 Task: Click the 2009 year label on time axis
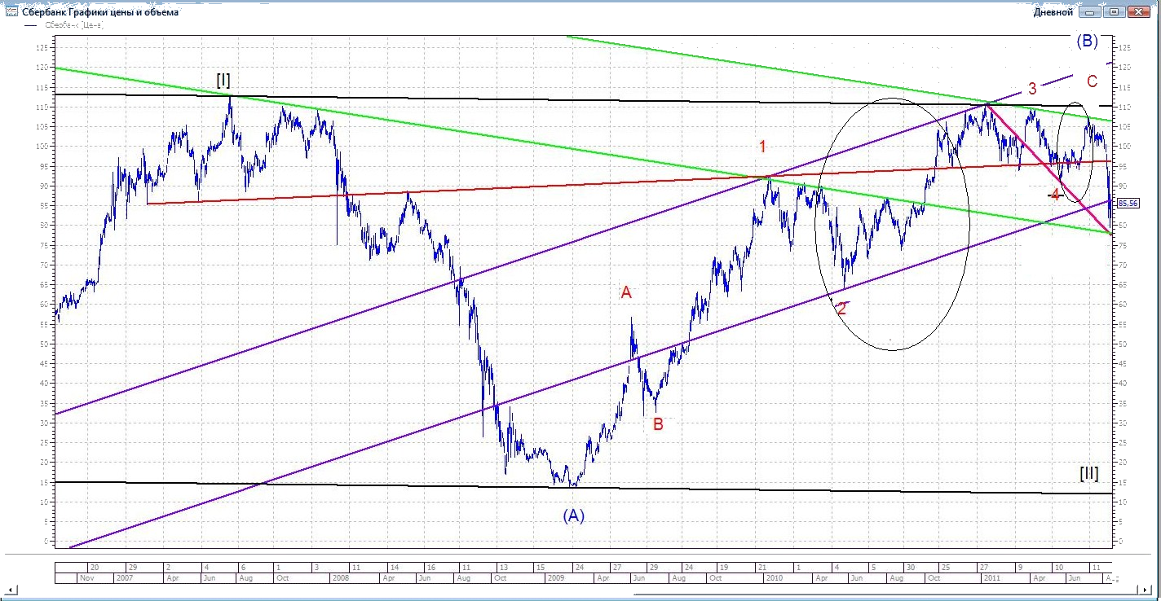pyautogui.click(x=555, y=578)
